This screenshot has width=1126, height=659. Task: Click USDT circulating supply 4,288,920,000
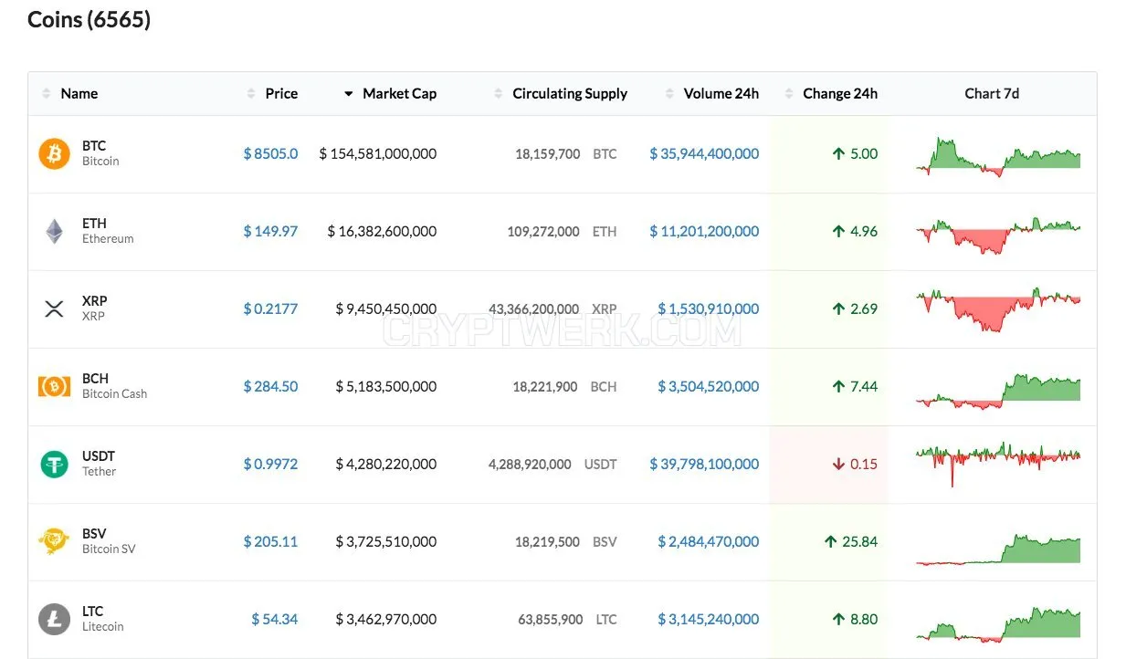click(x=530, y=465)
